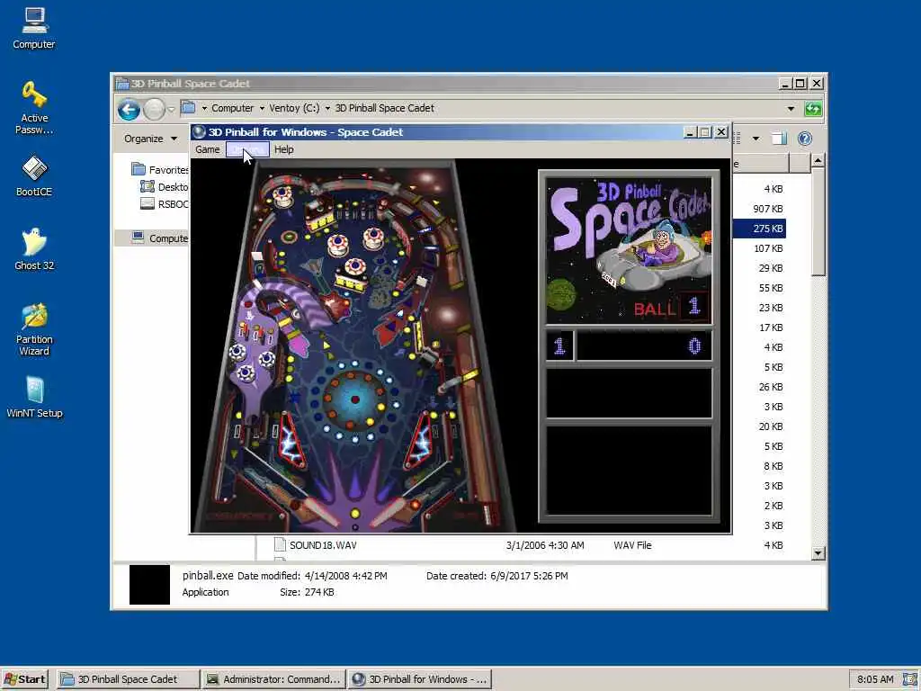Open the Organize dropdown in Explorer
The width and height of the screenshot is (921, 691).
coord(151,139)
